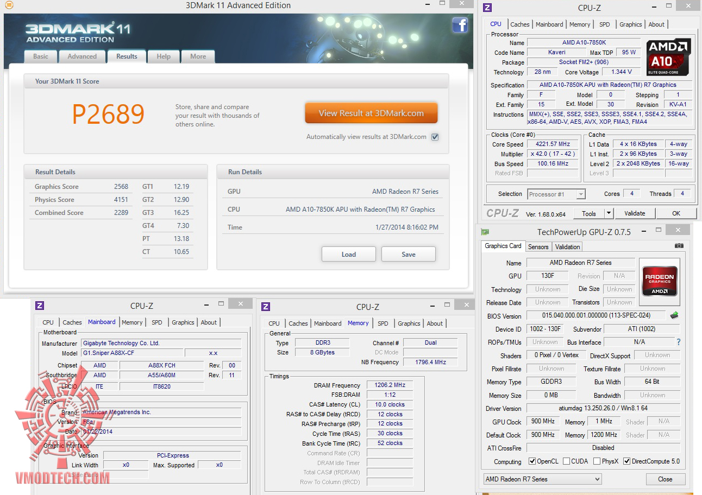702x495 pixels.
Task: Save the BIOS using GPU-Z chip icon
Action: point(674,315)
